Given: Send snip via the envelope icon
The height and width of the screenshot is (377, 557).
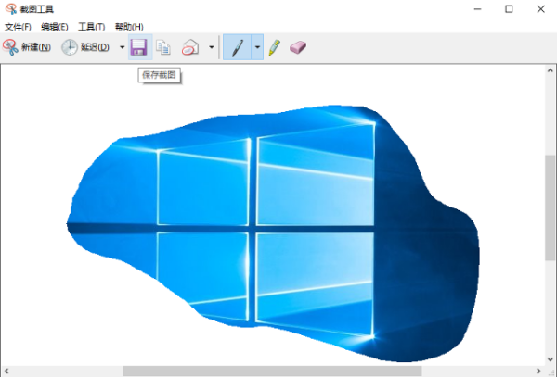Looking at the screenshot, I should [190, 47].
